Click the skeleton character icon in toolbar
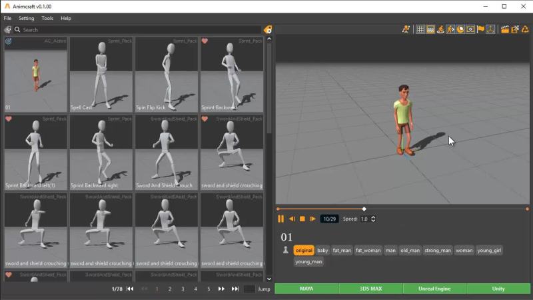Image resolution: width=533 pixels, height=300 pixels. click(406, 29)
